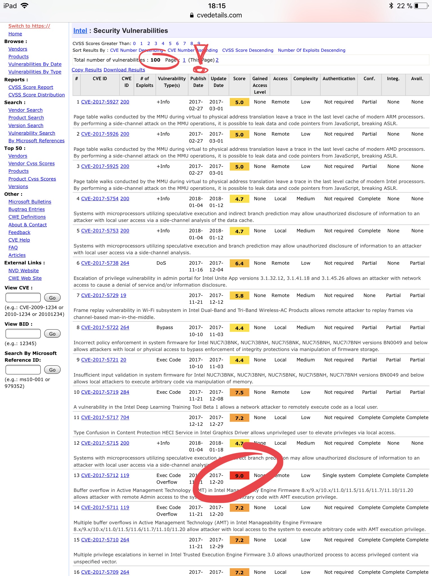
Task: Open CVE-2017-5738 details
Action: pos(100,263)
